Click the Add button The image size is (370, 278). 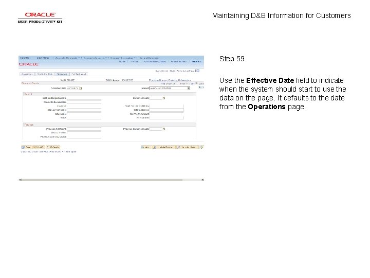point(146,147)
